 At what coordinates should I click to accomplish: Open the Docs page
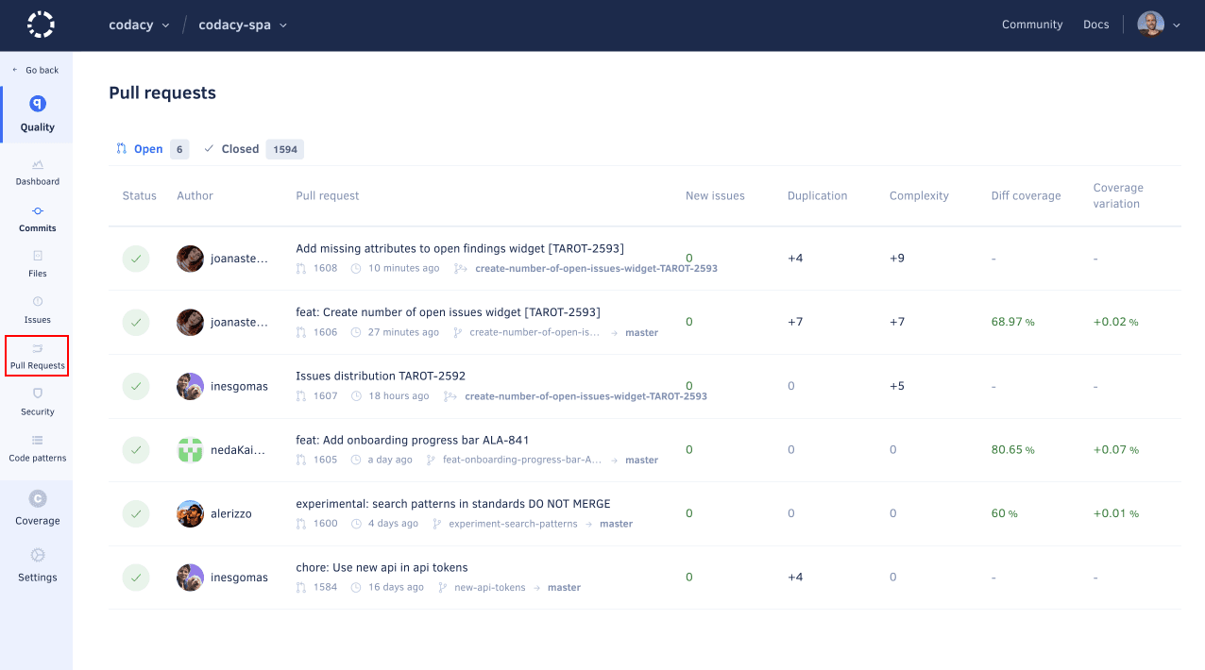[1095, 25]
